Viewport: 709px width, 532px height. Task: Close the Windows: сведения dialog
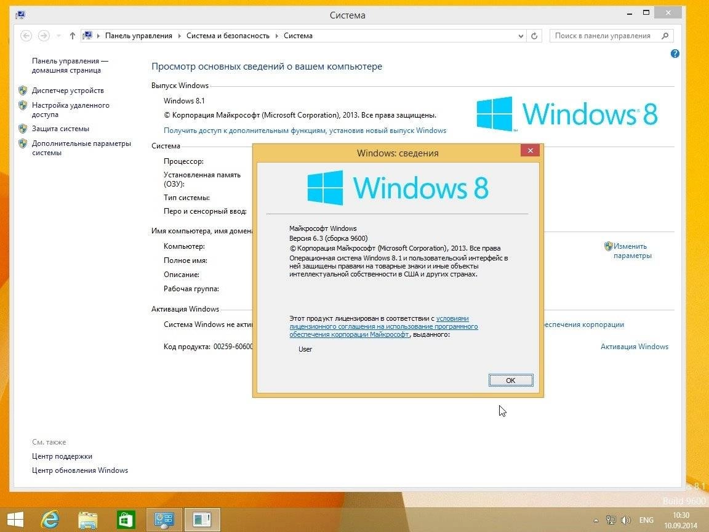[x=530, y=150]
